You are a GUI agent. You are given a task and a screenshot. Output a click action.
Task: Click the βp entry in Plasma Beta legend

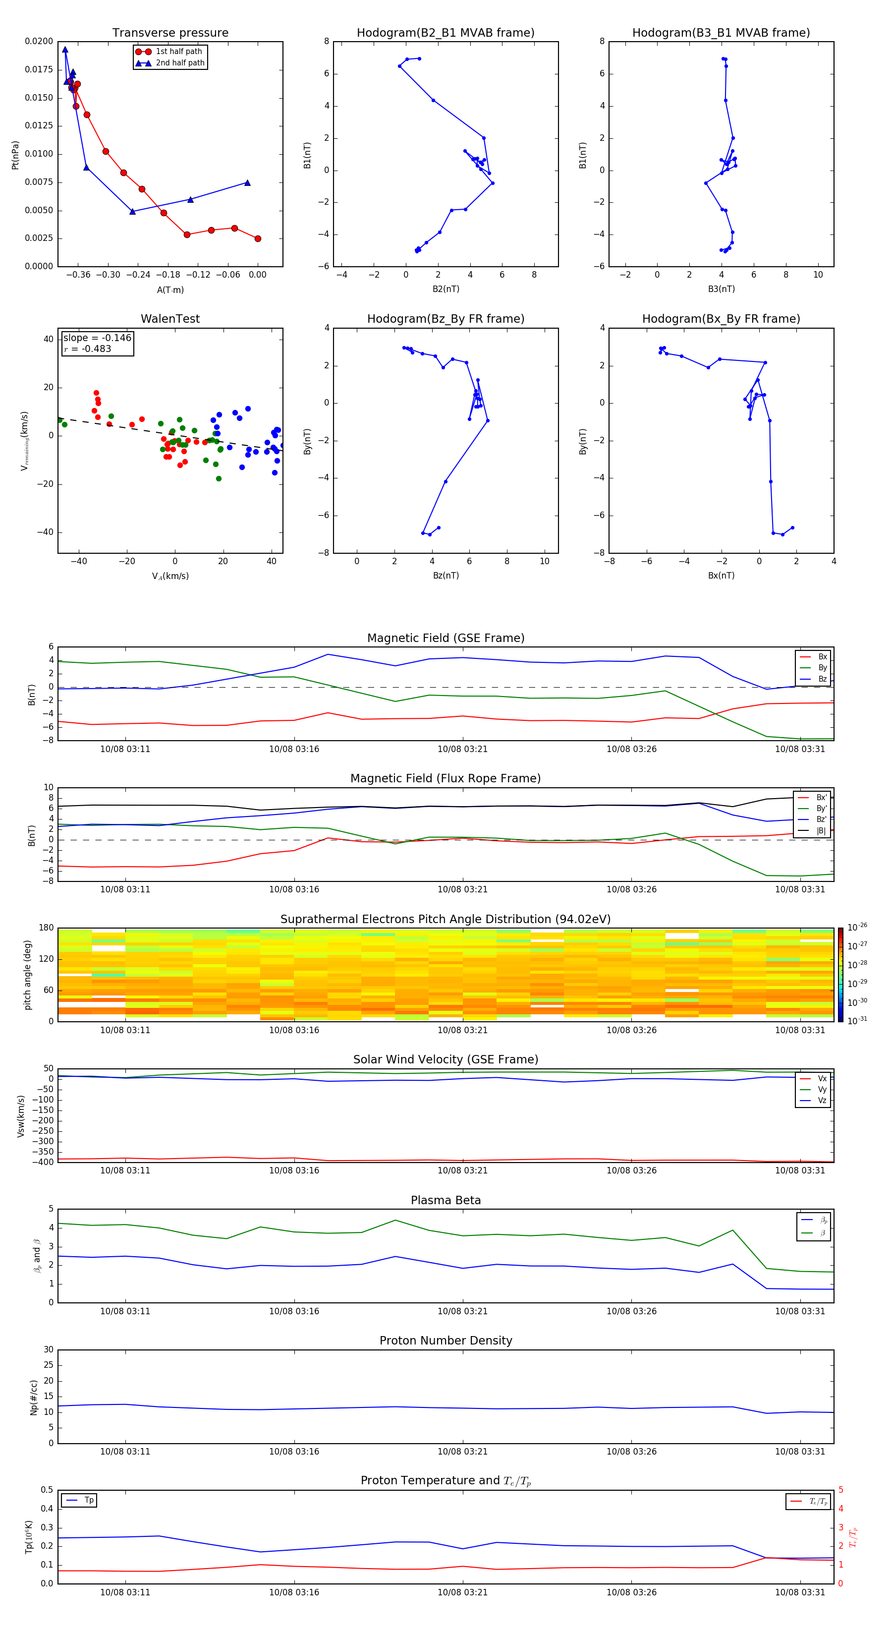point(814,1220)
